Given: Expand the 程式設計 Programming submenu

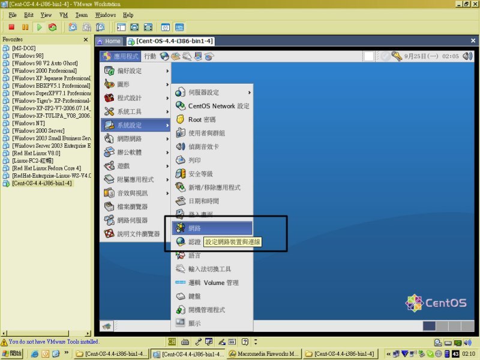Looking at the screenshot, I should 136,98.
